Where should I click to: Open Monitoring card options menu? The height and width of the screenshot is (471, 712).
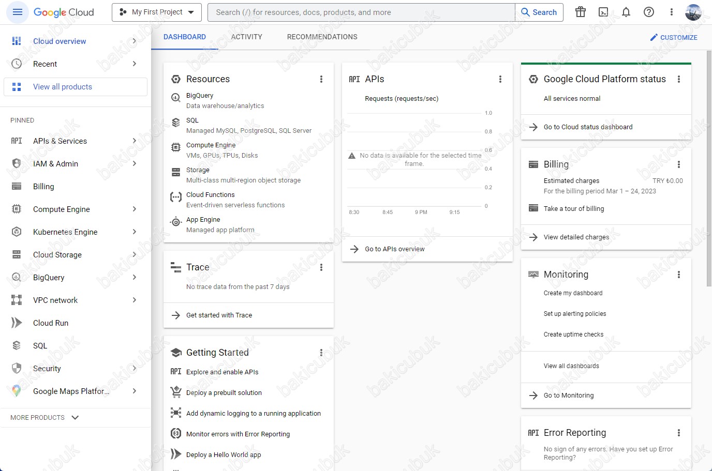679,275
